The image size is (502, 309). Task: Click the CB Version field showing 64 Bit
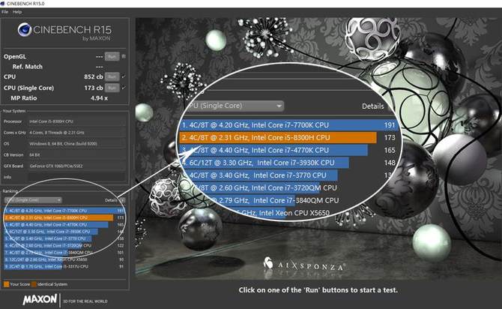click(77, 154)
